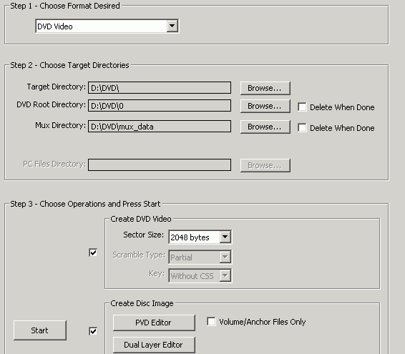Click the PC Files Directory field
405x354 pixels.
click(x=160, y=164)
